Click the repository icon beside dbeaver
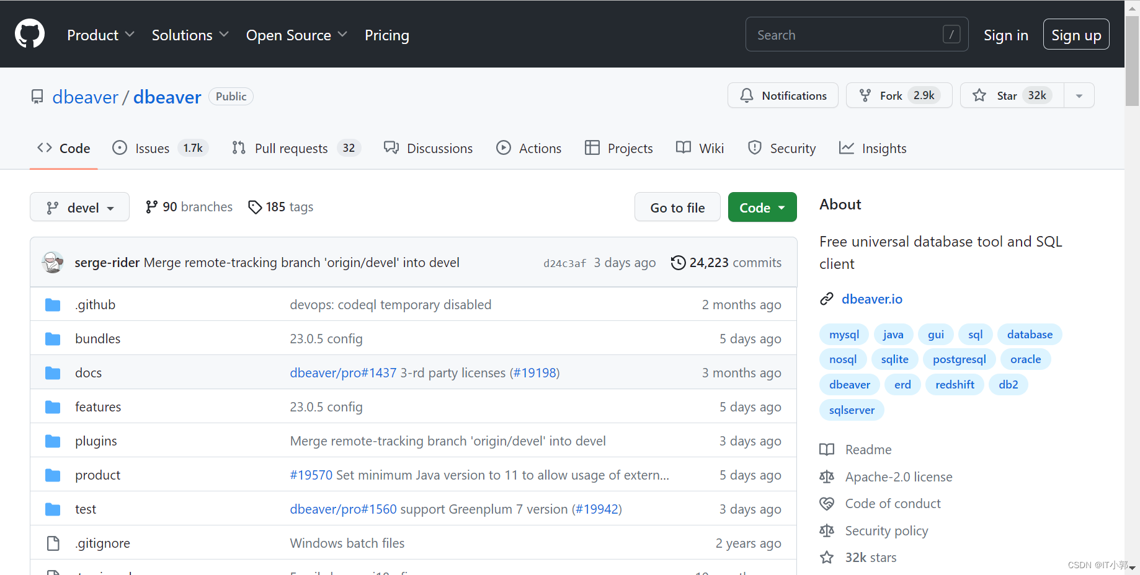This screenshot has width=1140, height=575. (37, 97)
